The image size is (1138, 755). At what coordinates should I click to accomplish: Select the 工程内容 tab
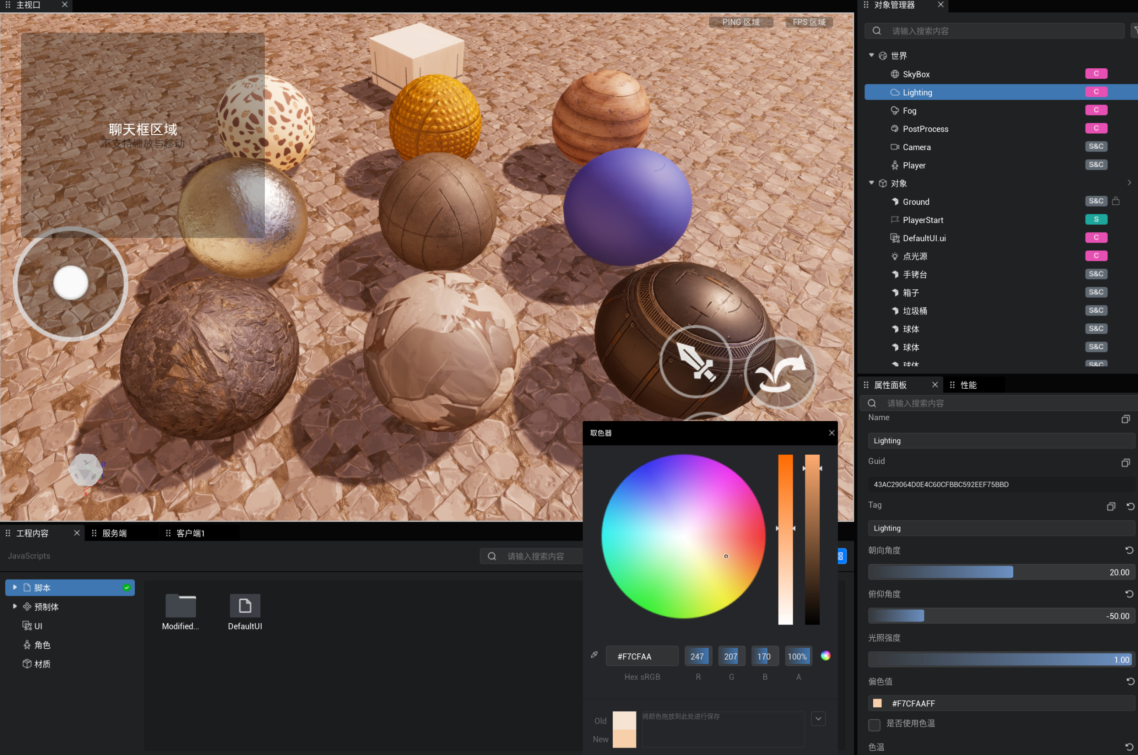coord(33,533)
